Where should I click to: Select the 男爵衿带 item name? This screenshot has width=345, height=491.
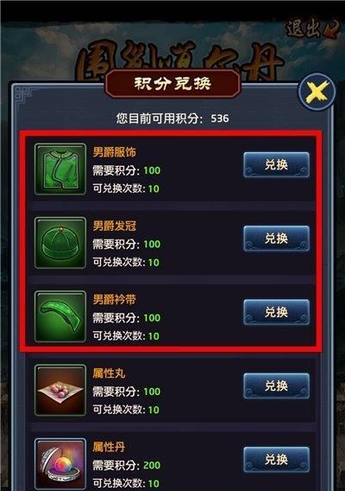(115, 300)
